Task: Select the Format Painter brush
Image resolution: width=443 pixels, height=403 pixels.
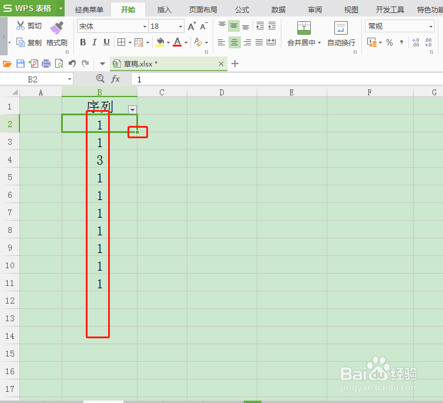Action: 56,28
